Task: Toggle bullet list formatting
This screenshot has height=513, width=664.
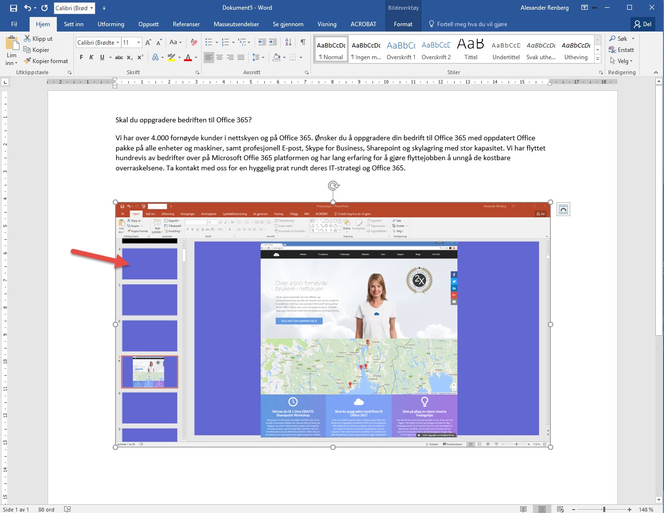Action: click(x=208, y=42)
